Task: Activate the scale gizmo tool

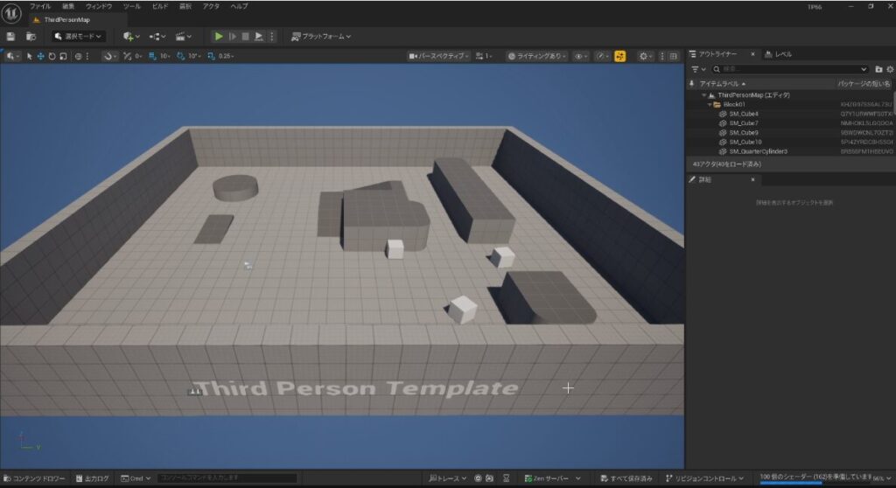Action: 63,56
